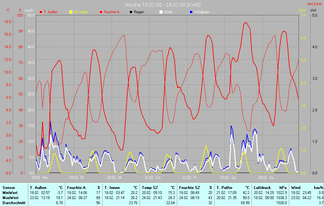Click the Jarz Erich label
The image size is (324, 206).
point(314,4)
